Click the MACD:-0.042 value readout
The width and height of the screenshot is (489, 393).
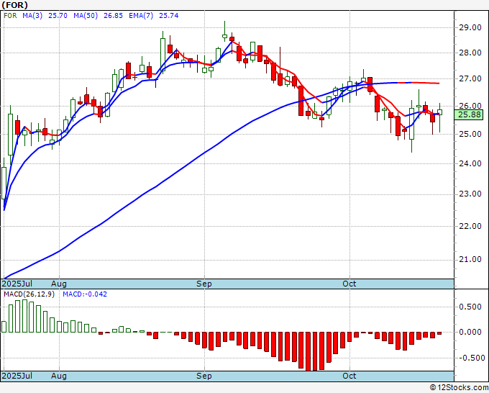click(85, 294)
